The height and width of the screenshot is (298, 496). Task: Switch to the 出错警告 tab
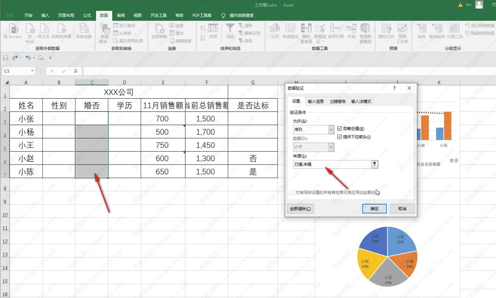[x=337, y=102]
